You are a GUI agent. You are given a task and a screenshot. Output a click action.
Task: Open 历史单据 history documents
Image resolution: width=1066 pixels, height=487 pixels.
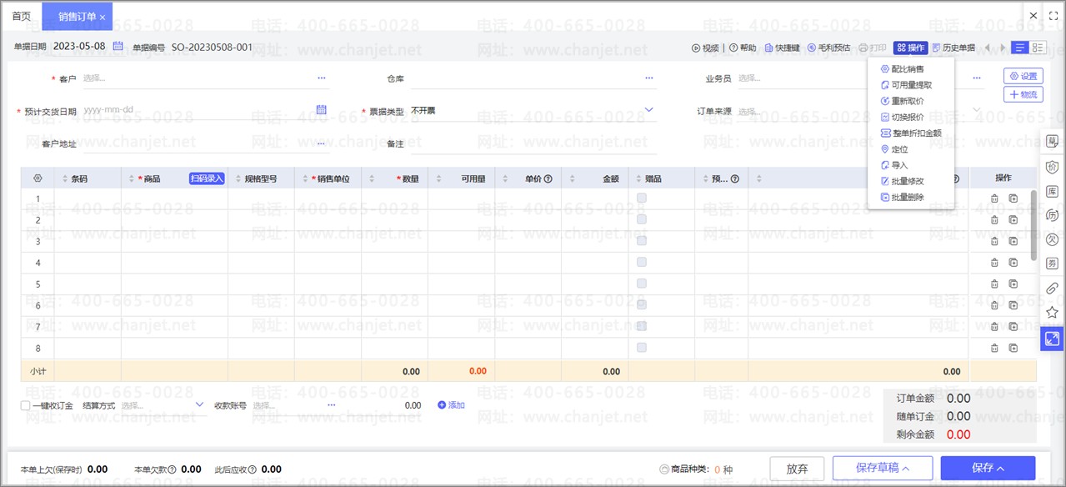tap(953, 48)
